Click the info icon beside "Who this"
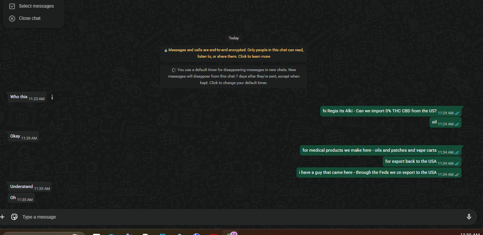Screen dimensions: 483x235 tap(52, 97)
